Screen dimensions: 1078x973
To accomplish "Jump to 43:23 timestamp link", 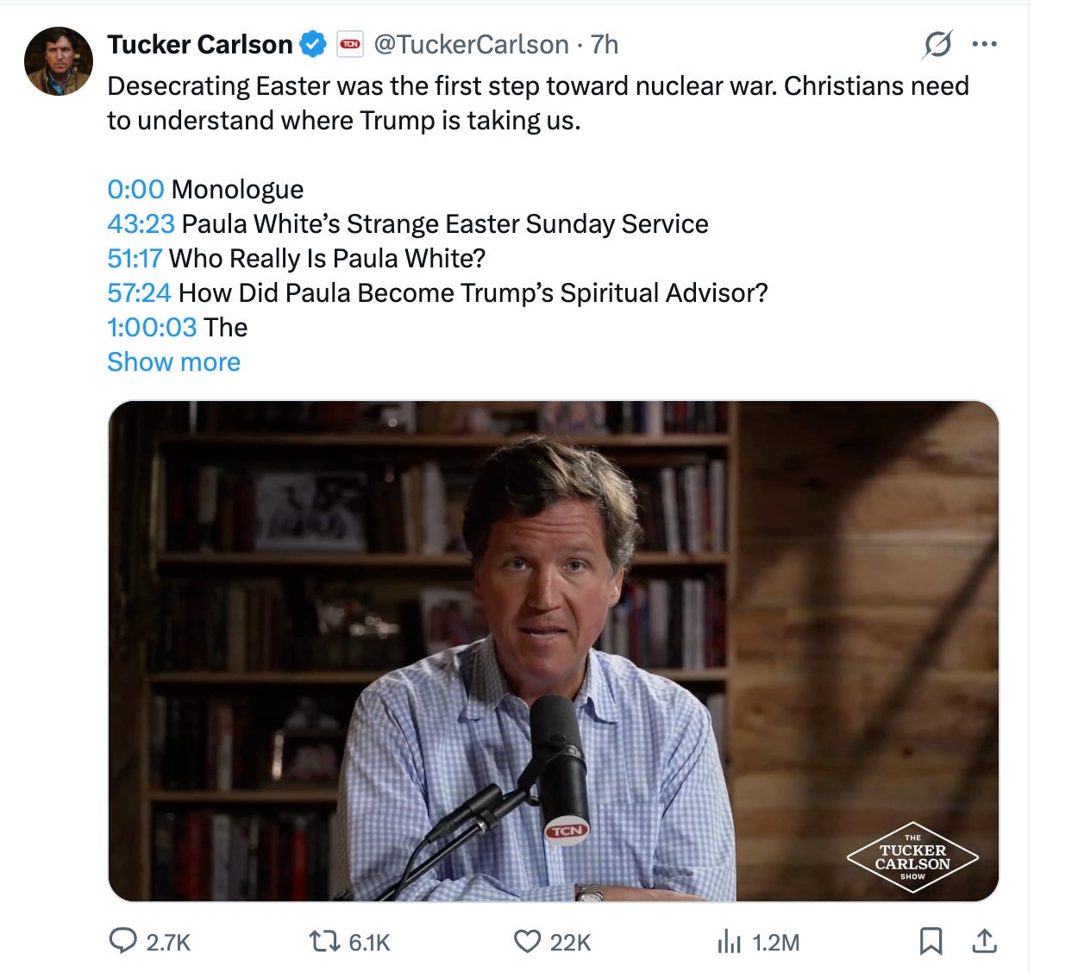I will tap(141, 223).
